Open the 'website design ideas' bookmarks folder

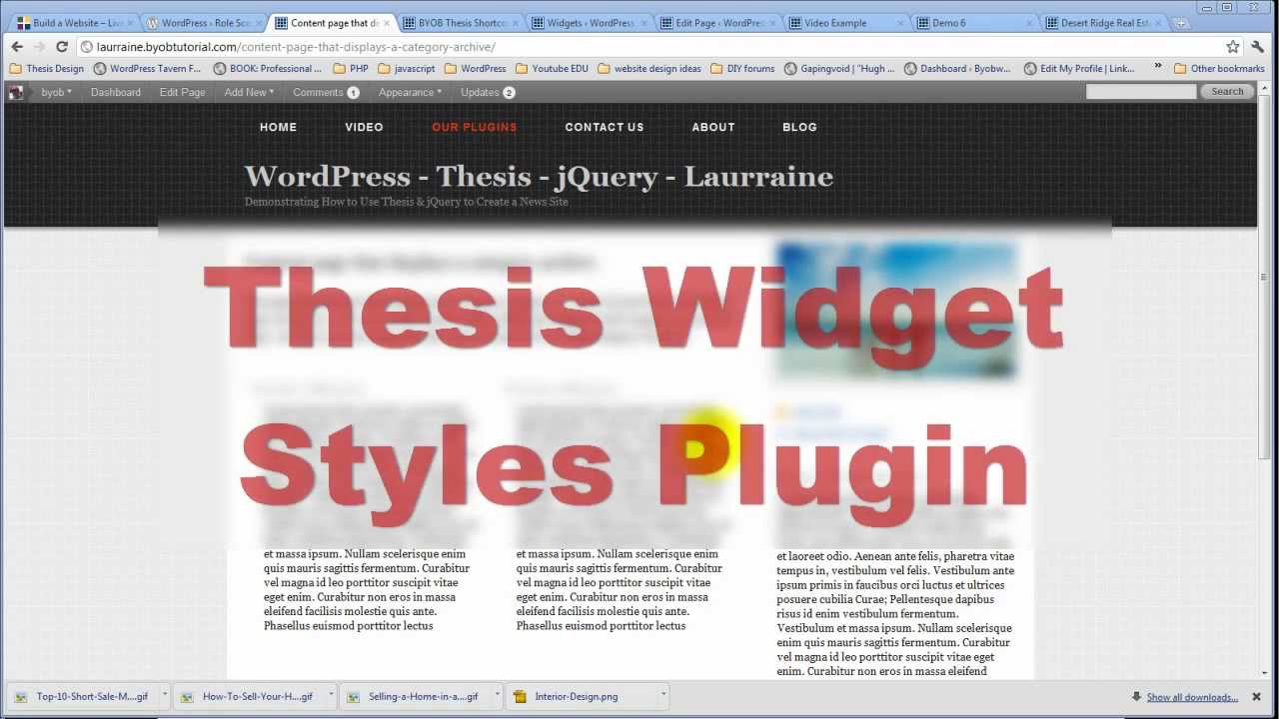[649, 69]
